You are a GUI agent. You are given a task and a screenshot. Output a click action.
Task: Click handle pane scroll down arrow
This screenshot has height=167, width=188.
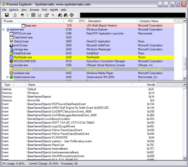point(185,158)
